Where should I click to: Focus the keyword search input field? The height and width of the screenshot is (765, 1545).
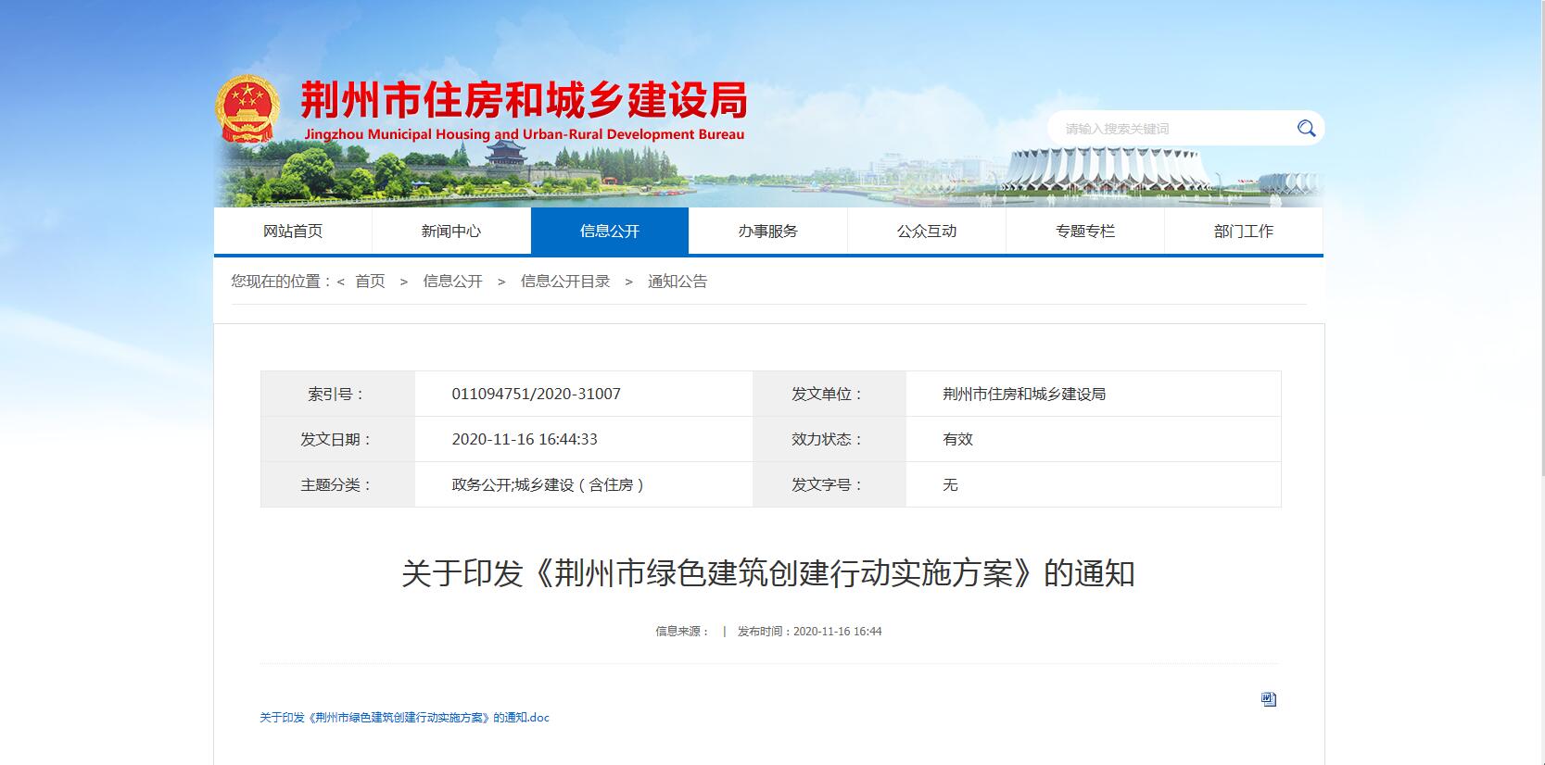[x=1172, y=129]
